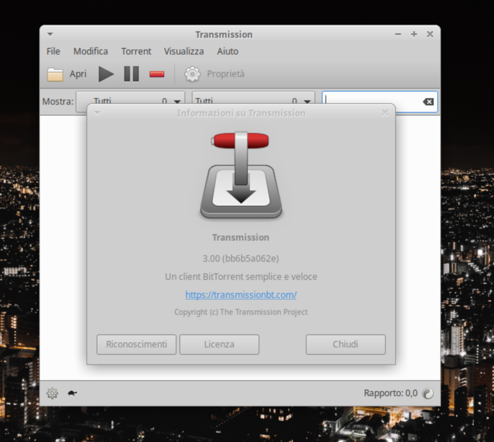Click the Riconoscimenti button

coord(136,344)
